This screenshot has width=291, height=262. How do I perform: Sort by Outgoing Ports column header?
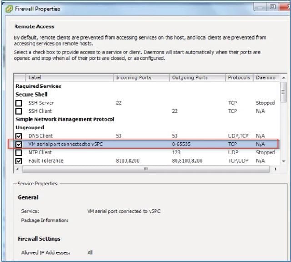197,77
